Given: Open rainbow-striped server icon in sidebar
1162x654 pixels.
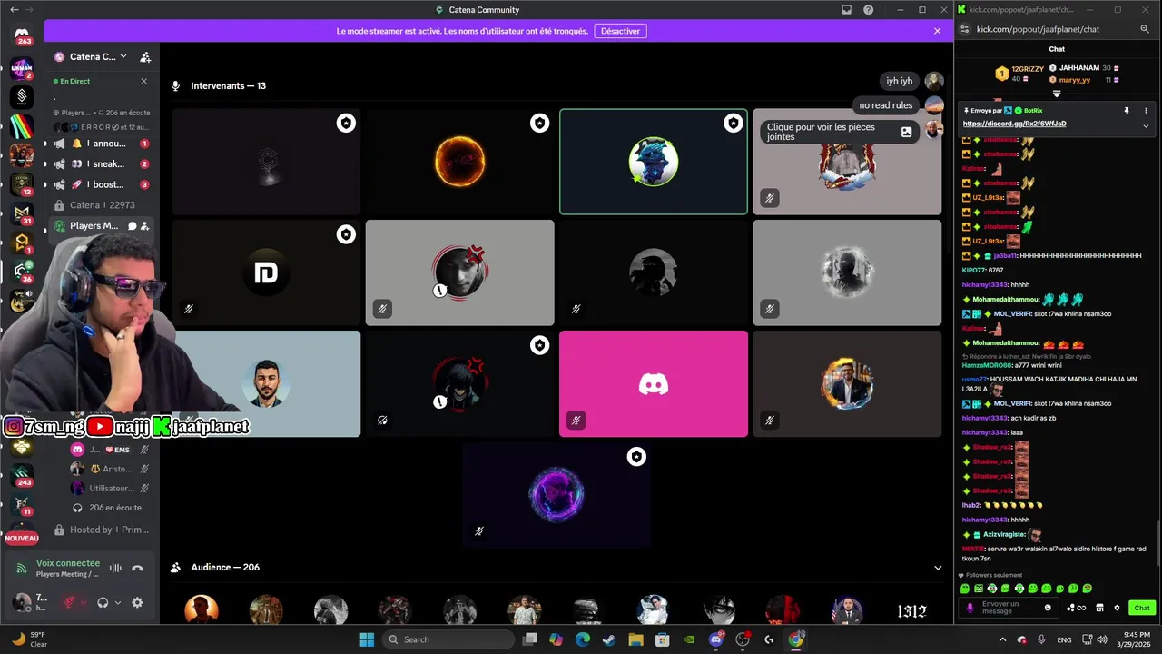Looking at the screenshot, I should click(x=22, y=127).
